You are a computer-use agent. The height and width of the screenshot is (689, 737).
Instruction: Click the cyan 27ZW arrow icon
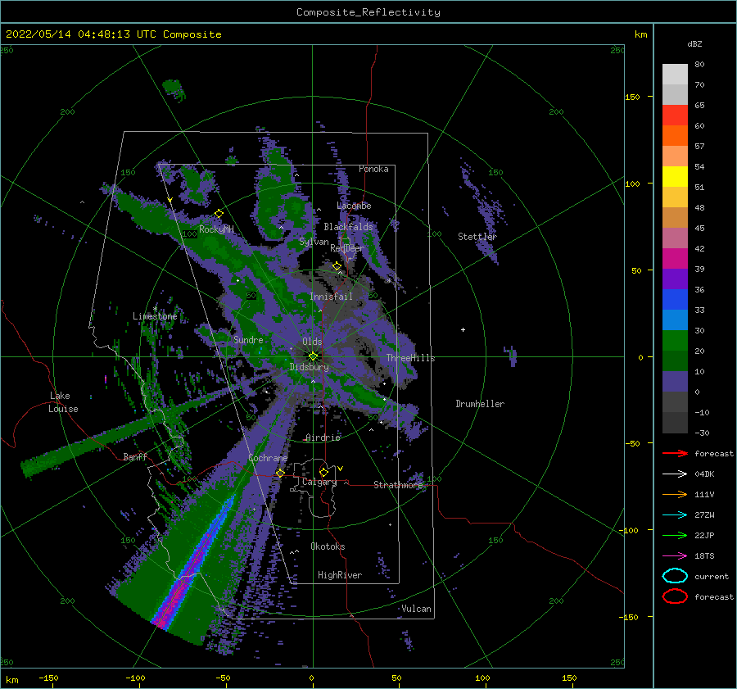675,515
